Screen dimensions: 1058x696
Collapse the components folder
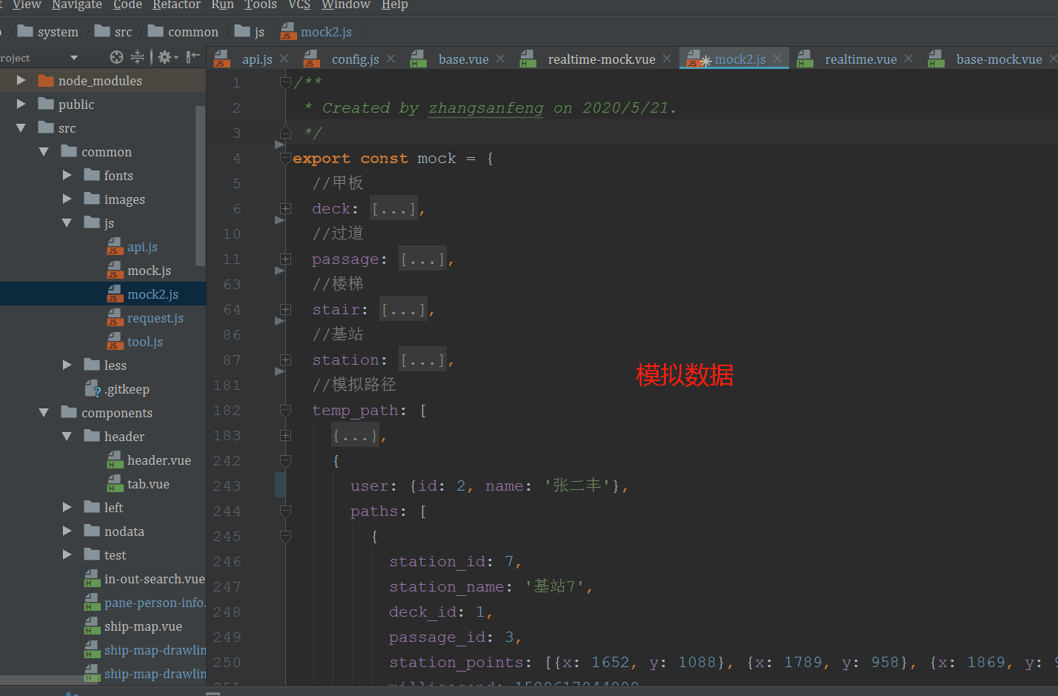44,413
